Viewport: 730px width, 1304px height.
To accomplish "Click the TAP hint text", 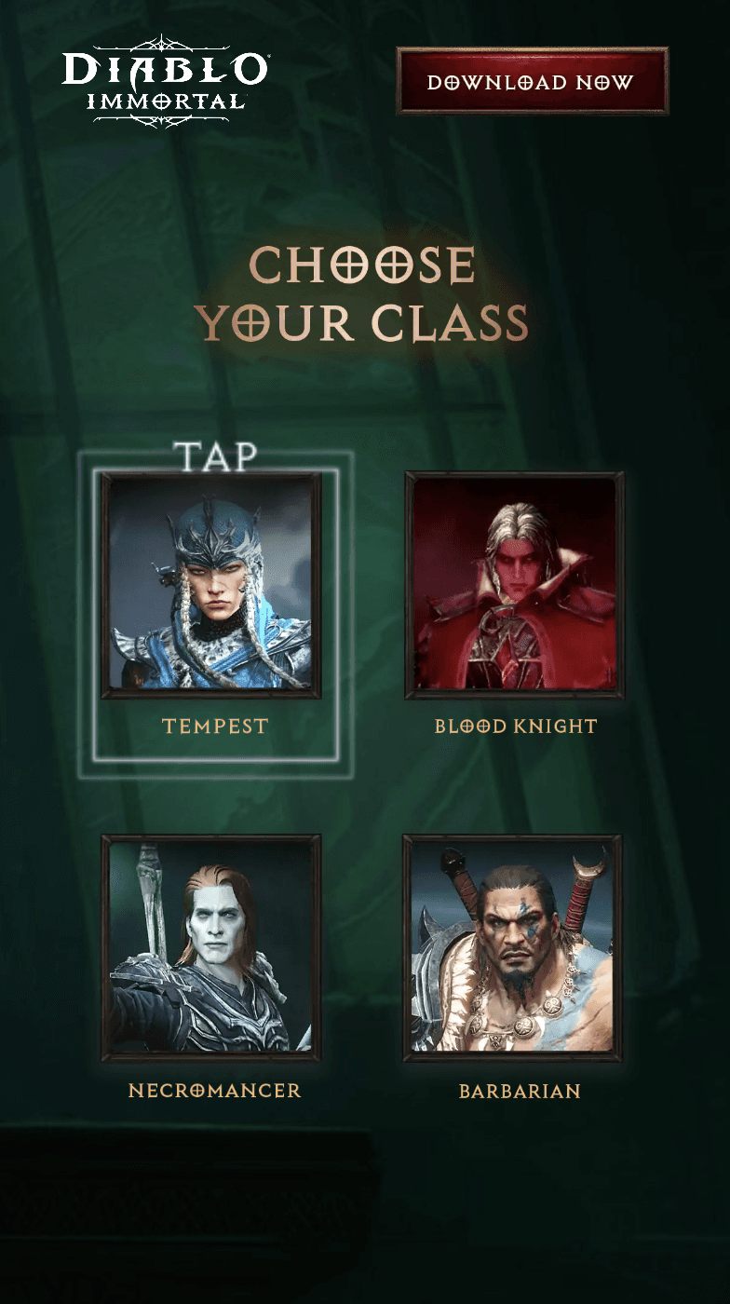I will tap(215, 456).
